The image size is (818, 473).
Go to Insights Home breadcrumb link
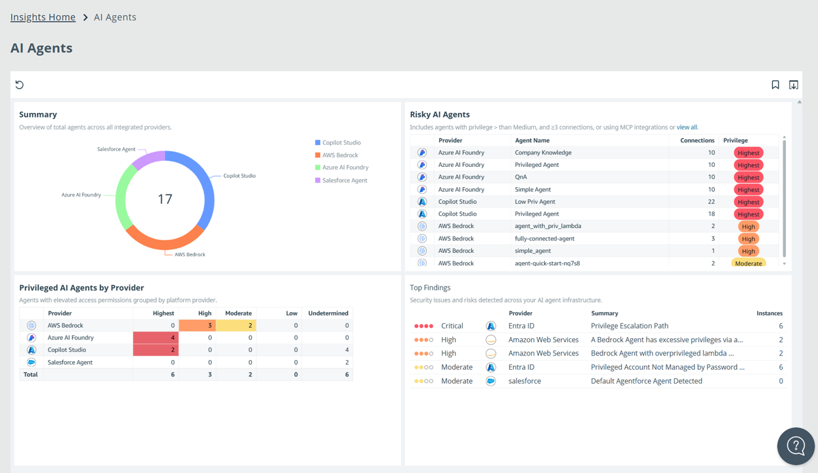click(43, 17)
